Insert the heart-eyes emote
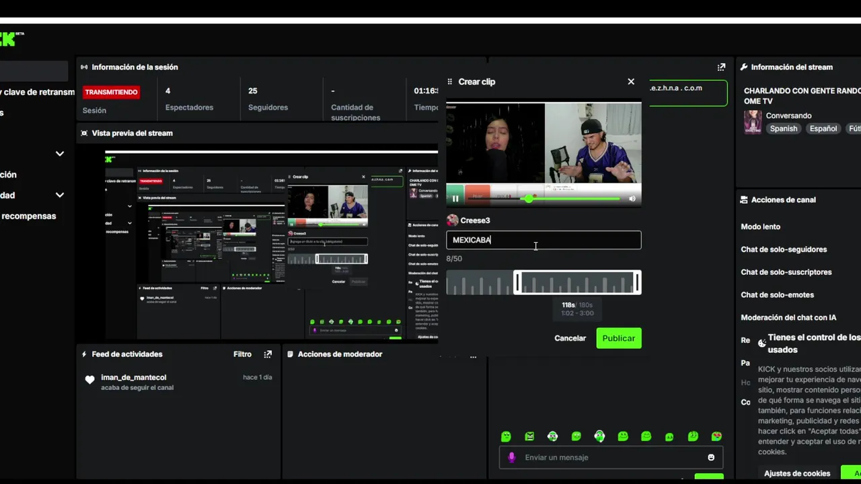 point(716,436)
